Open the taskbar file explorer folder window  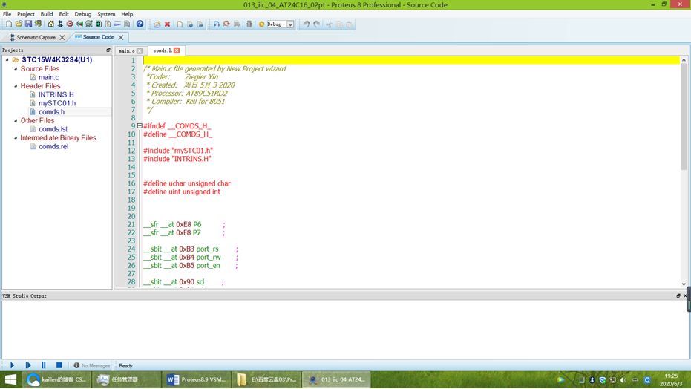pyautogui.click(x=266, y=379)
